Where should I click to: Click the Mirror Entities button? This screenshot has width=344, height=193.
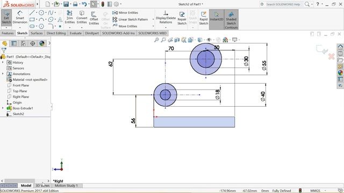[x=125, y=13]
